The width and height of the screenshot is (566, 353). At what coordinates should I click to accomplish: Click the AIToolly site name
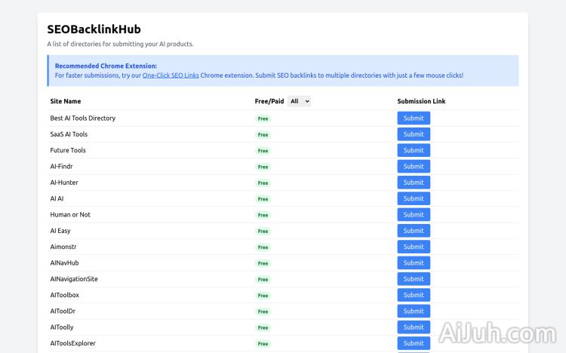62,327
